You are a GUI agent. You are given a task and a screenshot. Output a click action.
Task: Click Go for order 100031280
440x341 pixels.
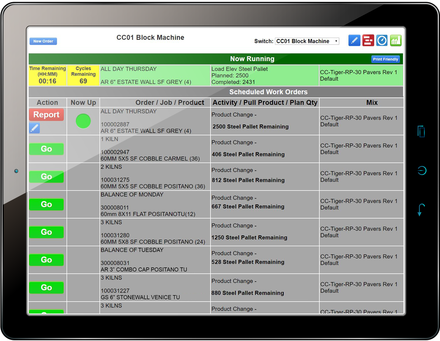[x=46, y=232]
